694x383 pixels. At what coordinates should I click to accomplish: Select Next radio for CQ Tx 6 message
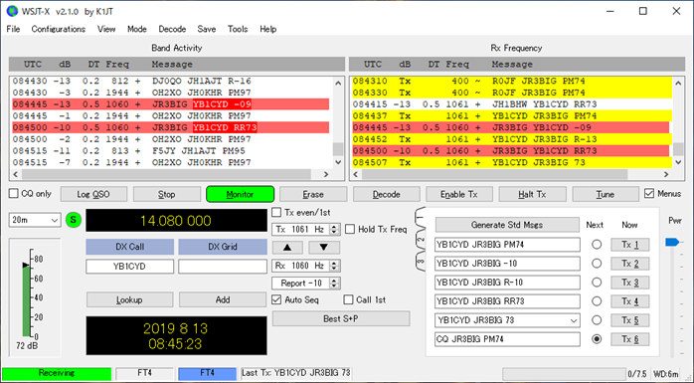click(x=597, y=339)
